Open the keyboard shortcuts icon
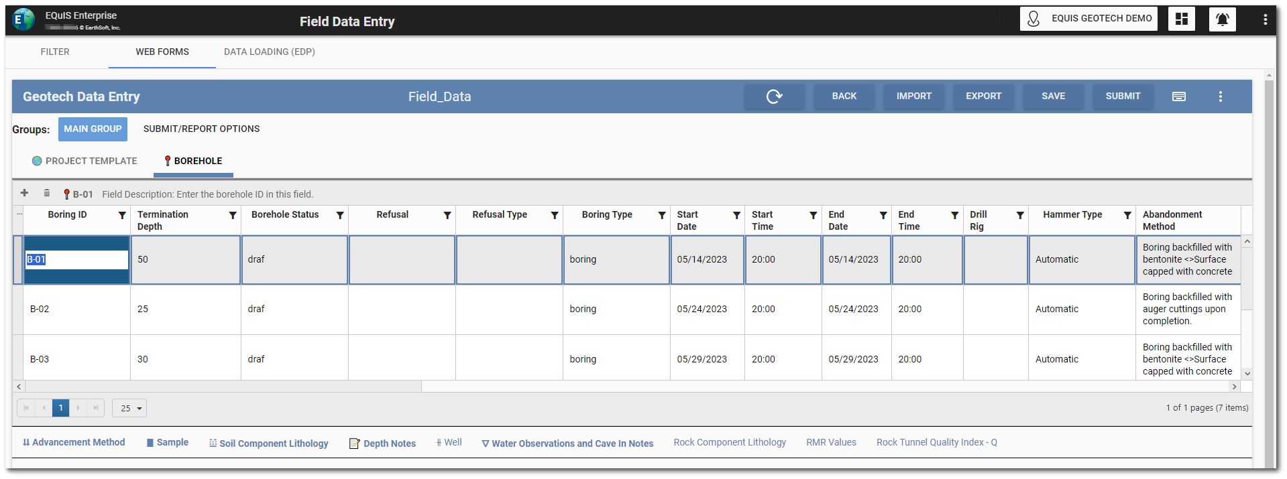The width and height of the screenshot is (1287, 479). pos(1178,96)
